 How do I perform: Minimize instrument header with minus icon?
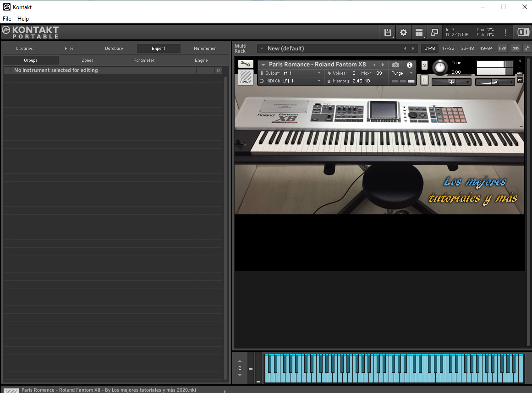[520, 67]
